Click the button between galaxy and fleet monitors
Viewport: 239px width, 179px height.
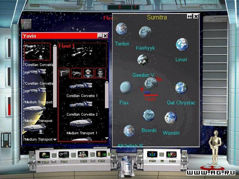tap(54, 155)
